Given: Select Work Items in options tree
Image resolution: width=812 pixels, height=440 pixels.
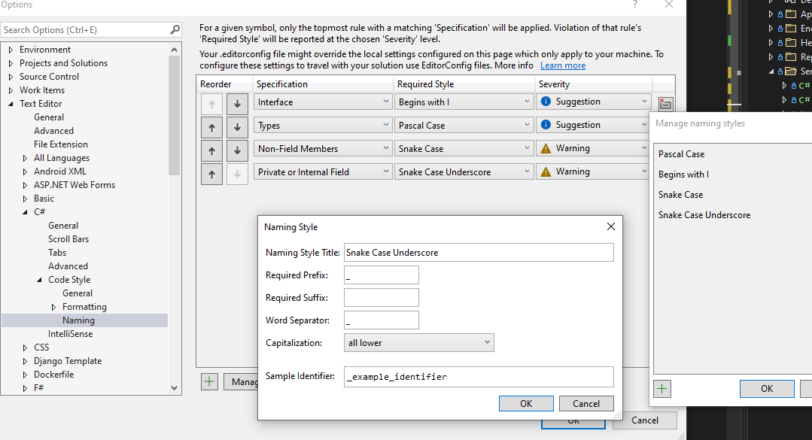Looking at the screenshot, I should [42, 90].
